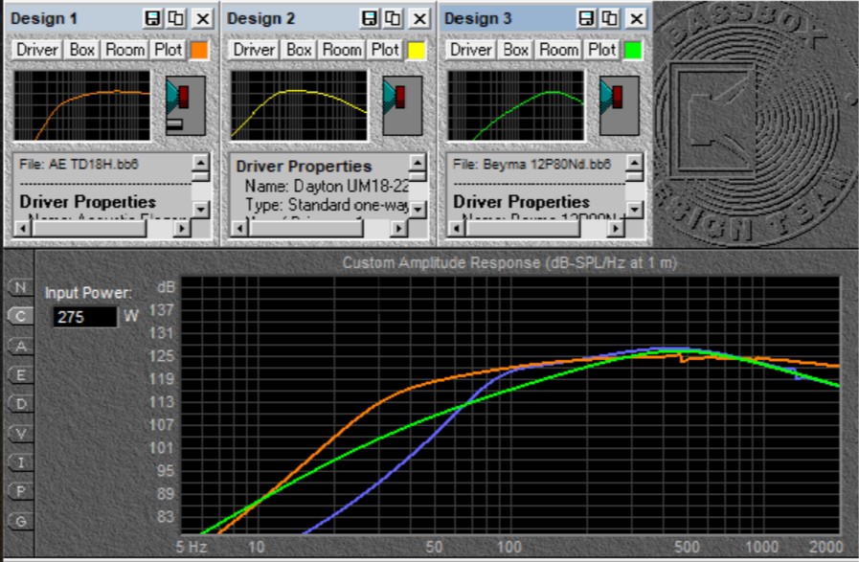The width and height of the screenshot is (859, 562).
Task: Click the down arrow of Design 1's vertical scrollbar
Action: (x=201, y=210)
